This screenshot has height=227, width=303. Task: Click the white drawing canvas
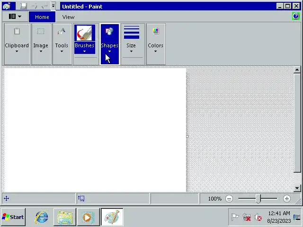point(95,130)
